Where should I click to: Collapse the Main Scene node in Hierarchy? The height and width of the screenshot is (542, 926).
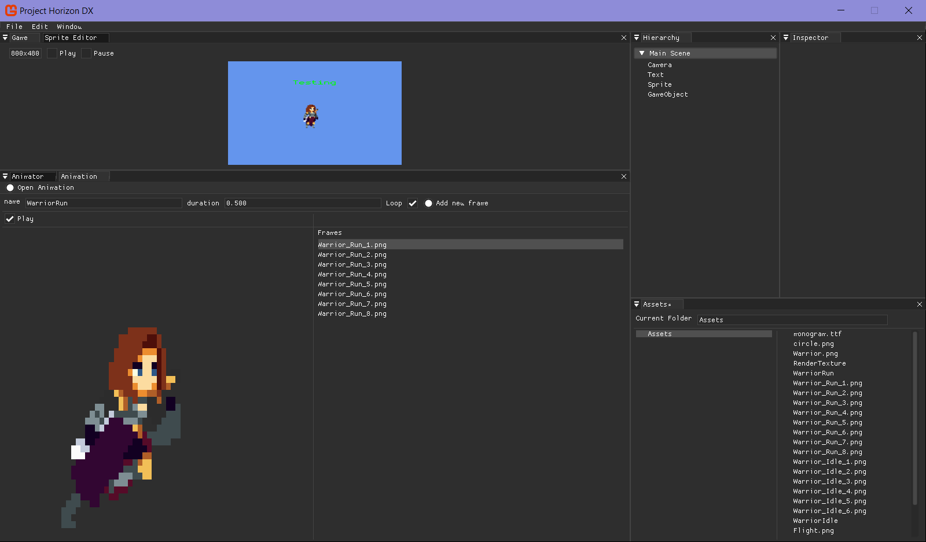pos(641,53)
